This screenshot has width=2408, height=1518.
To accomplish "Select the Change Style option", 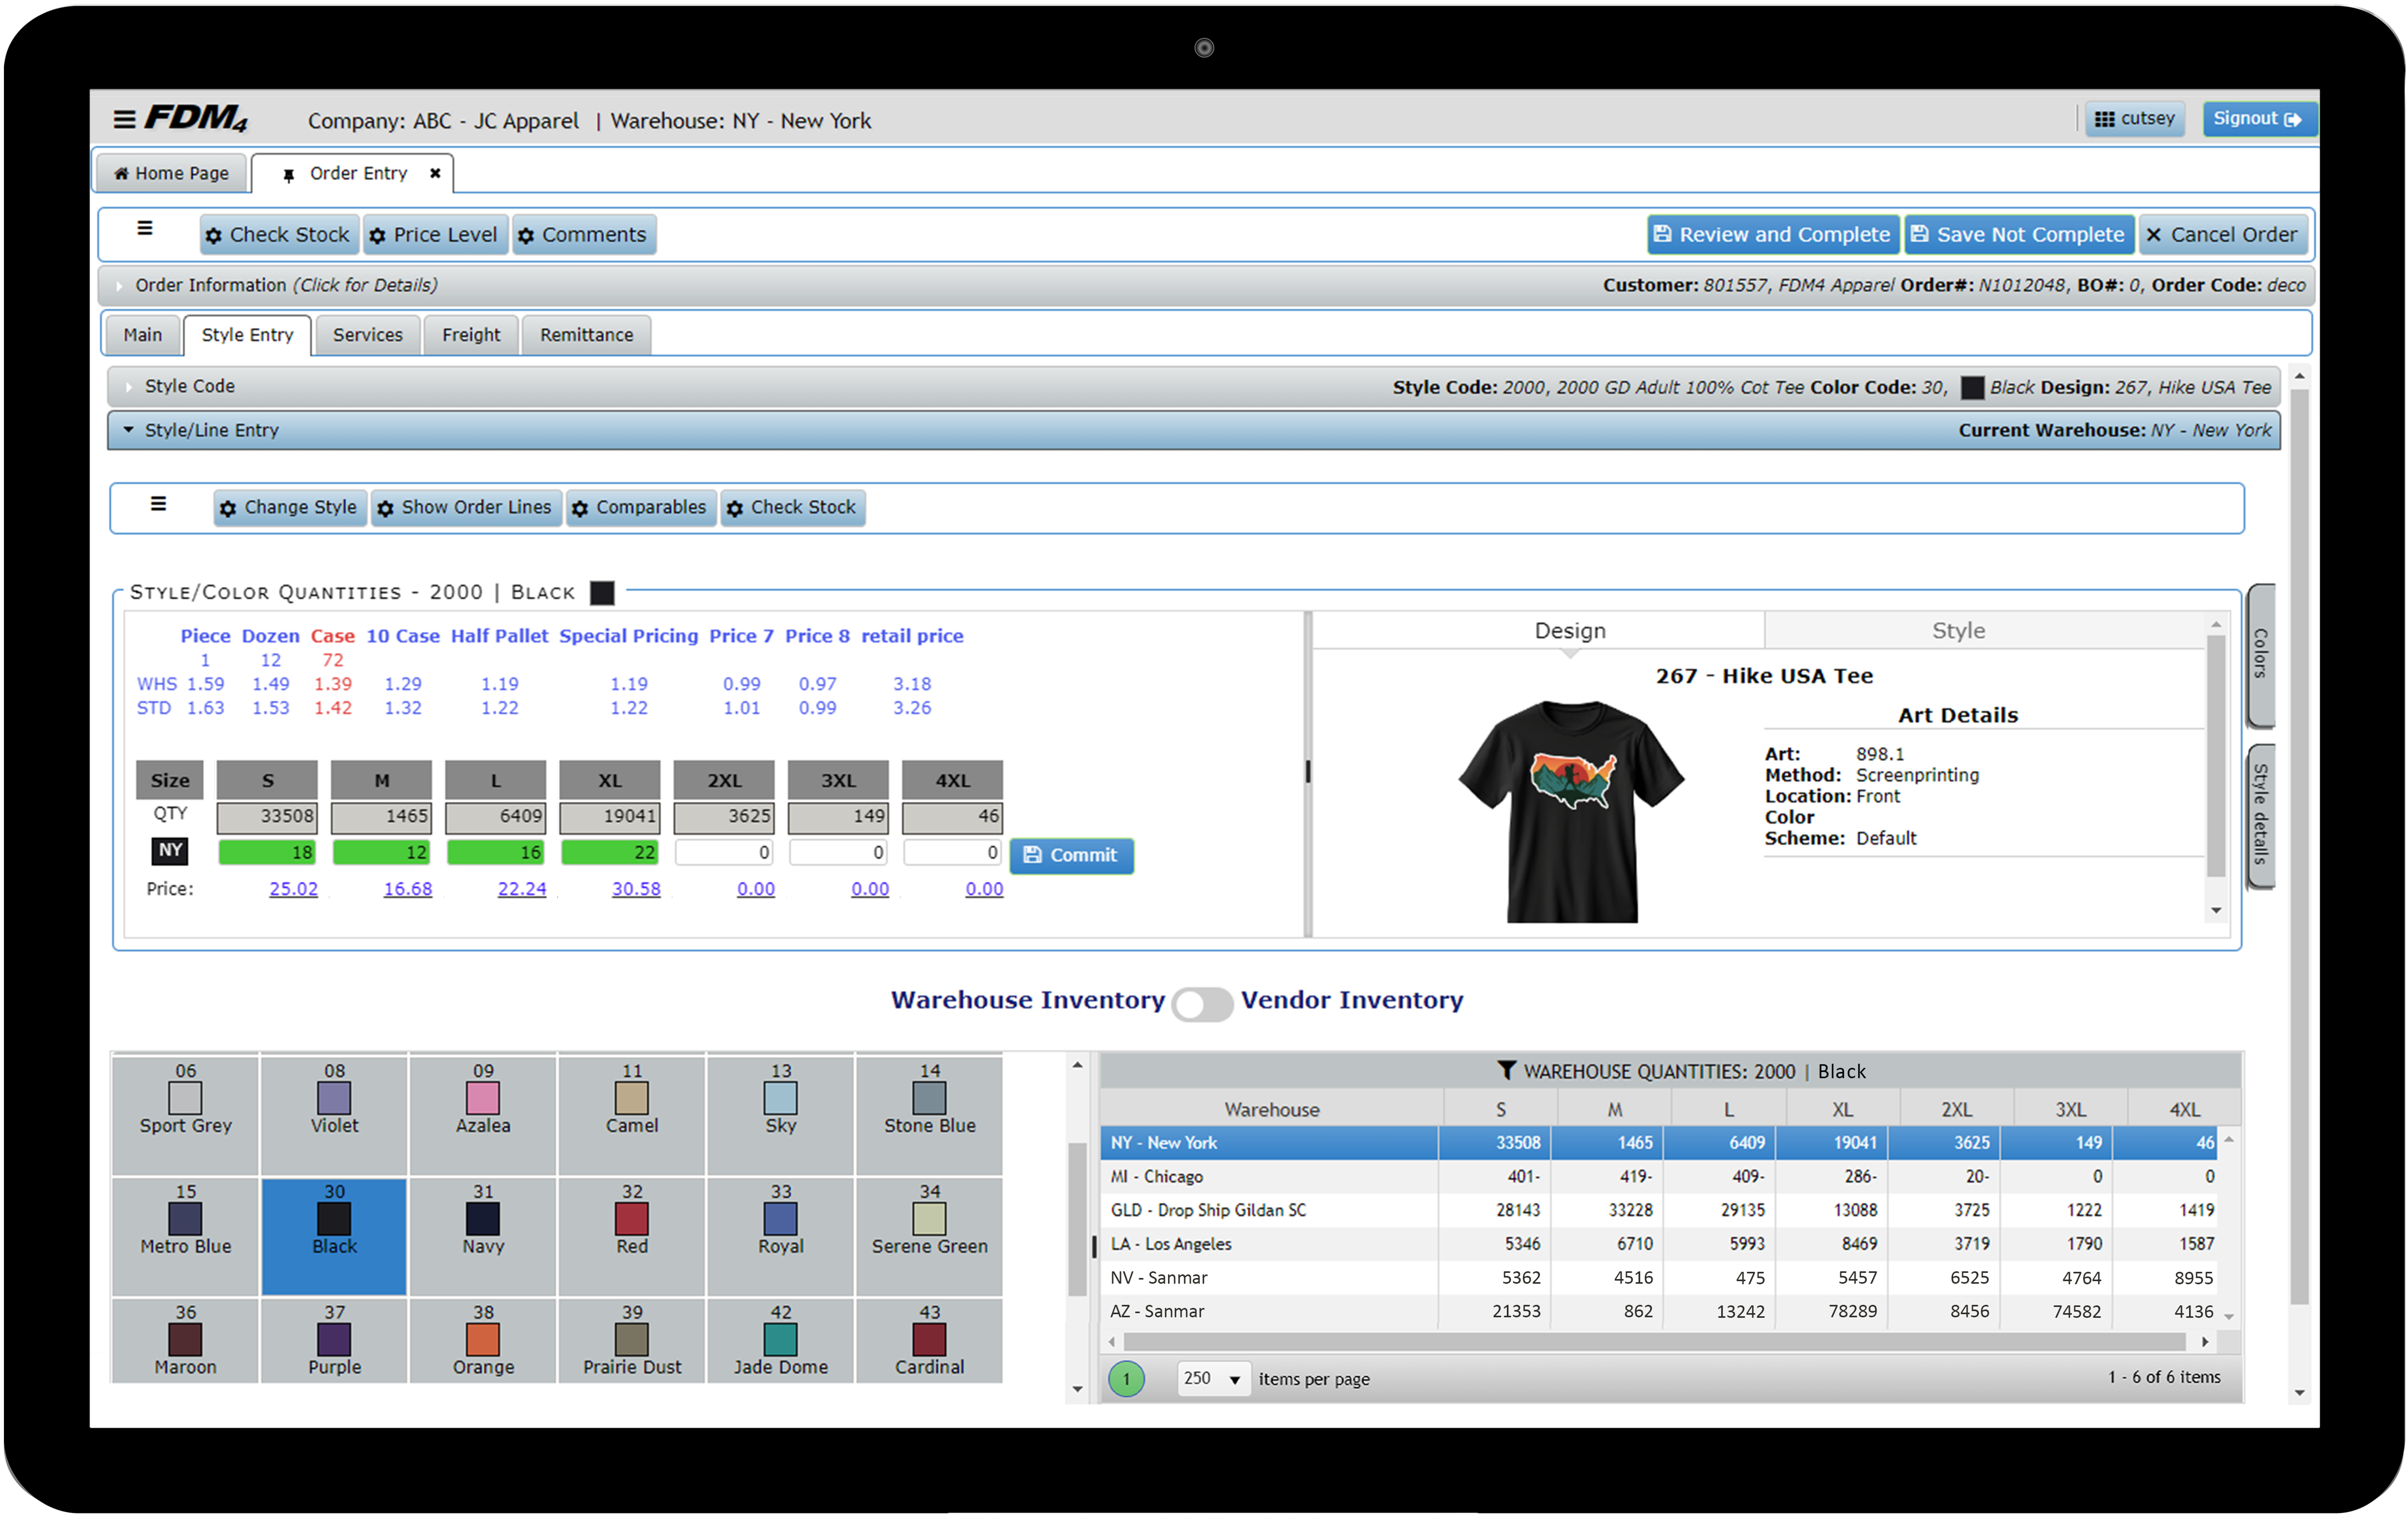I will (289, 507).
